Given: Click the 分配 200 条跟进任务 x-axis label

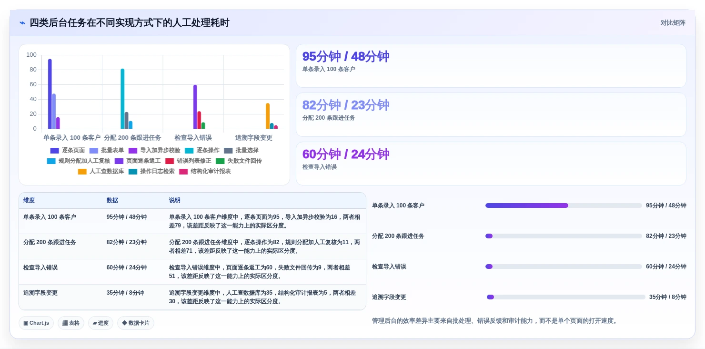Looking at the screenshot, I should coord(132,138).
